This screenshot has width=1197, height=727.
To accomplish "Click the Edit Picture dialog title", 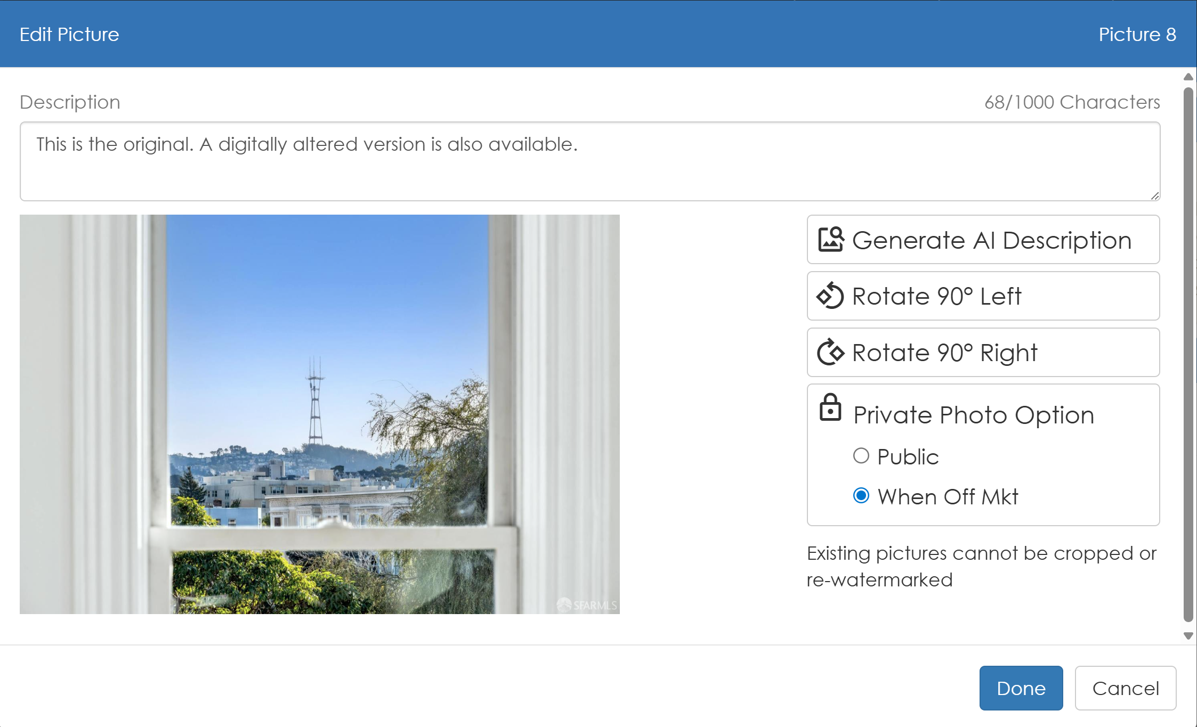I will (69, 34).
